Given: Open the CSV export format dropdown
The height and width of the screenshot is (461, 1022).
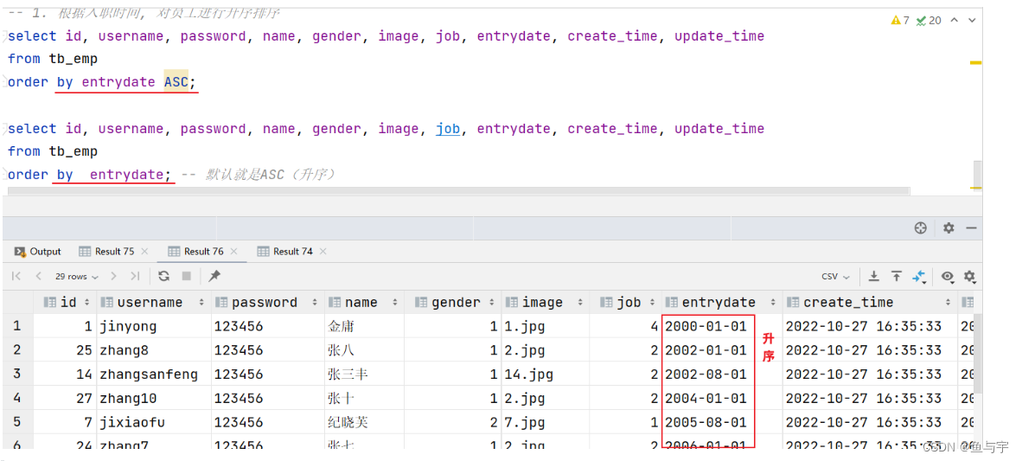Looking at the screenshot, I should tap(835, 277).
